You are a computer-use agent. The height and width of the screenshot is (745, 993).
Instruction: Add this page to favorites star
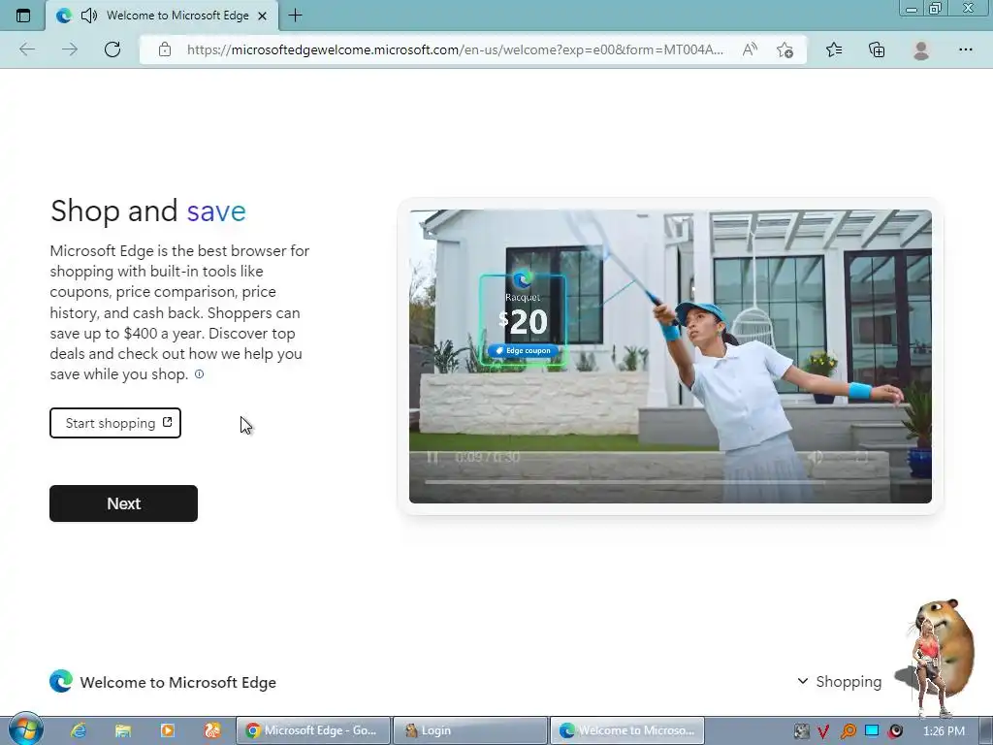pyautogui.click(x=785, y=50)
